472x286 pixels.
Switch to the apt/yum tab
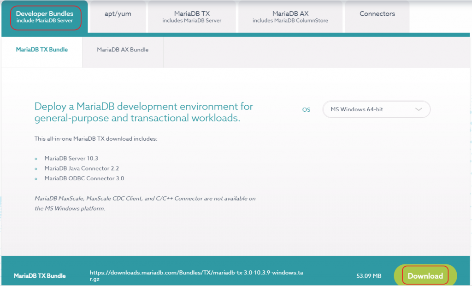click(118, 17)
